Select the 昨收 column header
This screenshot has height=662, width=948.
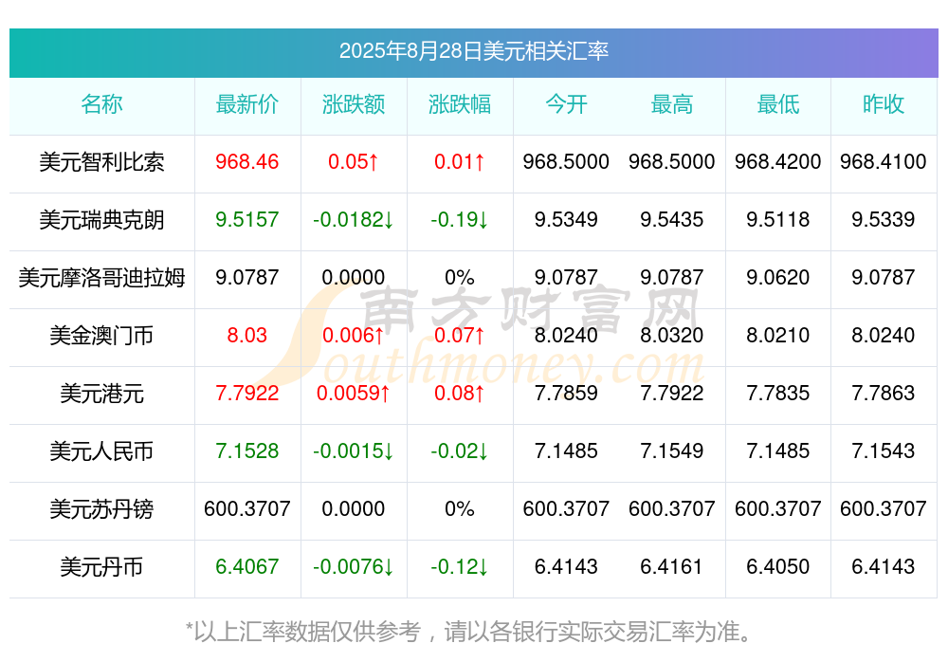[x=884, y=104]
